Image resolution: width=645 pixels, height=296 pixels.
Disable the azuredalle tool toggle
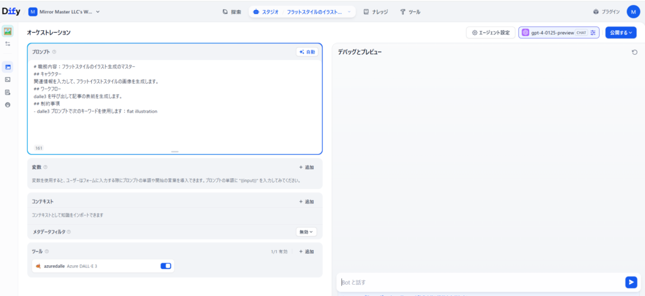[166, 266]
